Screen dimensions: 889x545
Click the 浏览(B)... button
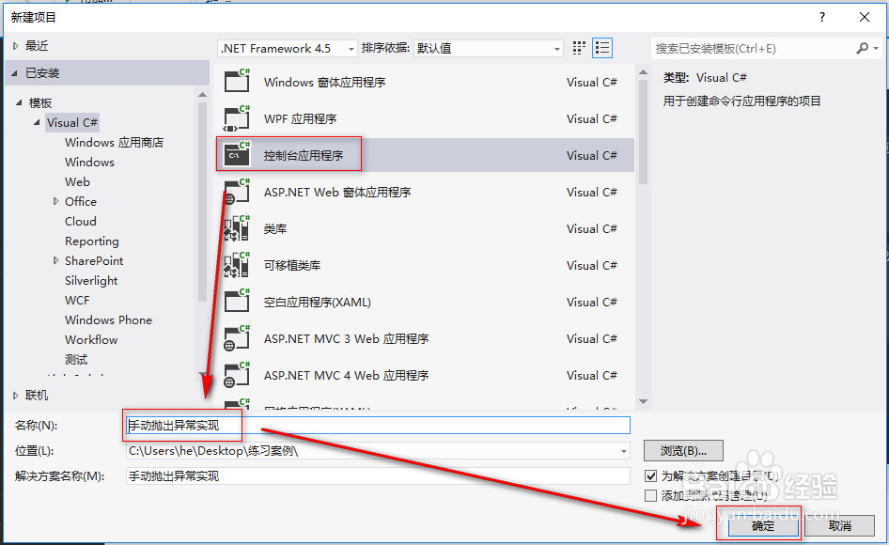click(683, 451)
